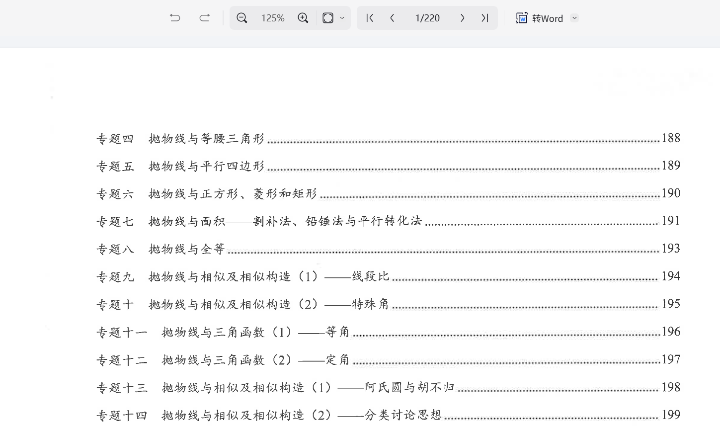Click the 转Word button label

547,18
